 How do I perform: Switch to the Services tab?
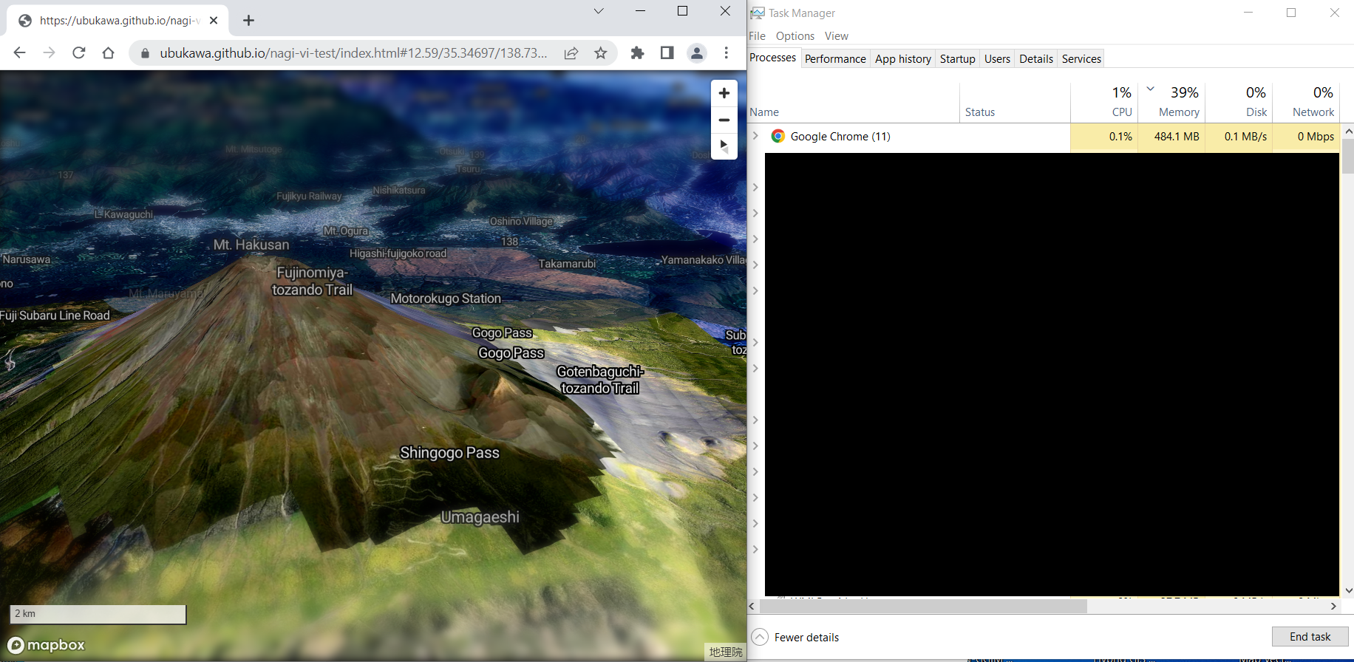1081,59
